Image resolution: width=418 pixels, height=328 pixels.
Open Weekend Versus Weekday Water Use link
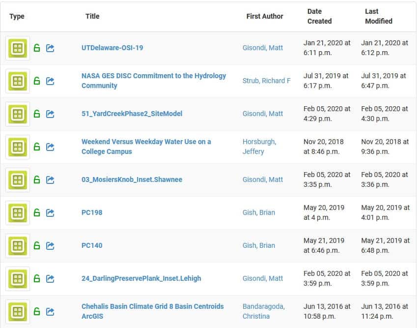[x=146, y=147]
